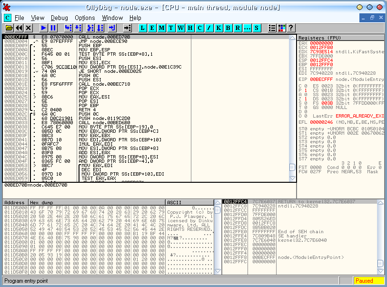Restart program using the rewind icon
This screenshot has width=387, height=287.
pos(19,28)
